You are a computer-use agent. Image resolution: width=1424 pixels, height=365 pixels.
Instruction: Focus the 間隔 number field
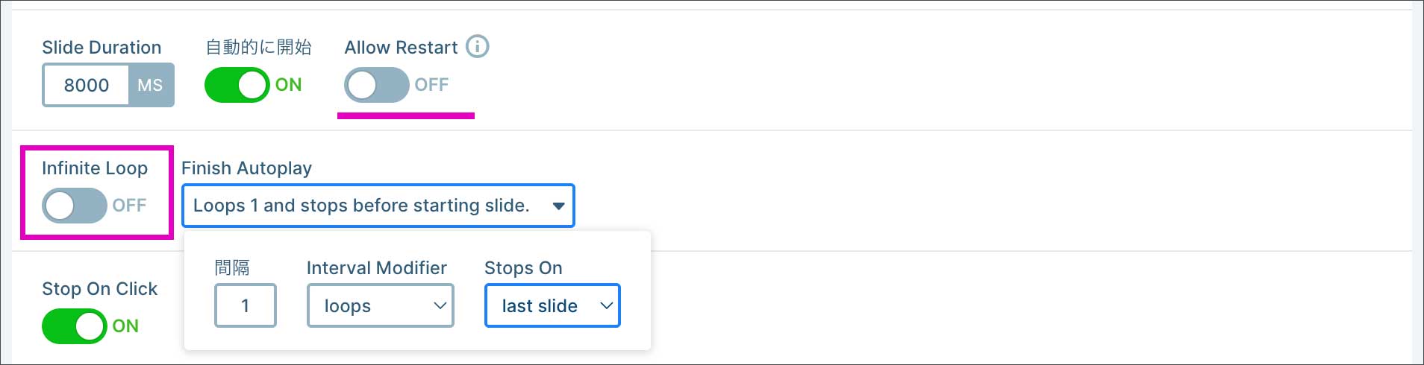point(245,305)
